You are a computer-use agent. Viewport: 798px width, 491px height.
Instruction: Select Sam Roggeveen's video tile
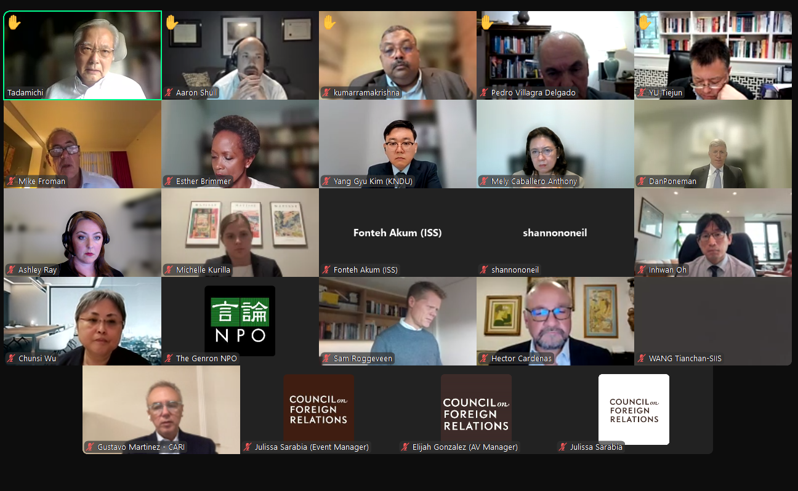(398, 321)
